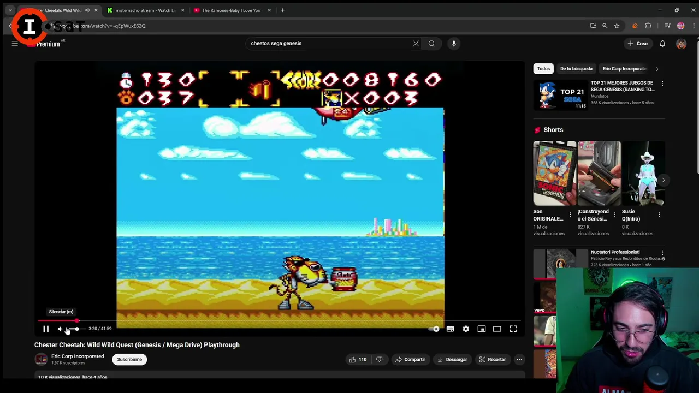Open options for Construyendo el Génesis short
The width and height of the screenshot is (699, 393).
click(x=614, y=215)
